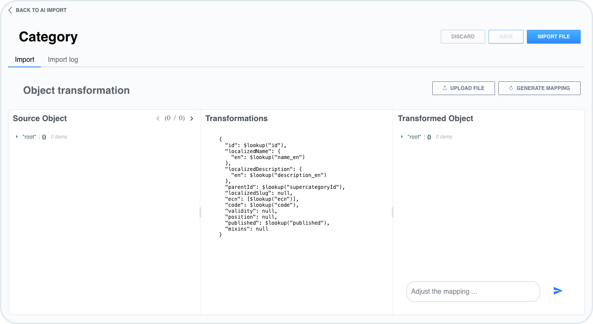The height and width of the screenshot is (324, 593).
Task: Switch to the Import log tab
Action: point(63,59)
